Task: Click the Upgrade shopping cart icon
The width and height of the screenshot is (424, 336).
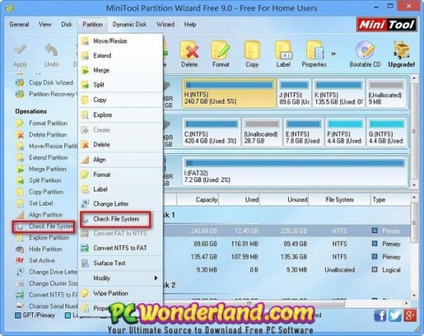Action: 401,49
